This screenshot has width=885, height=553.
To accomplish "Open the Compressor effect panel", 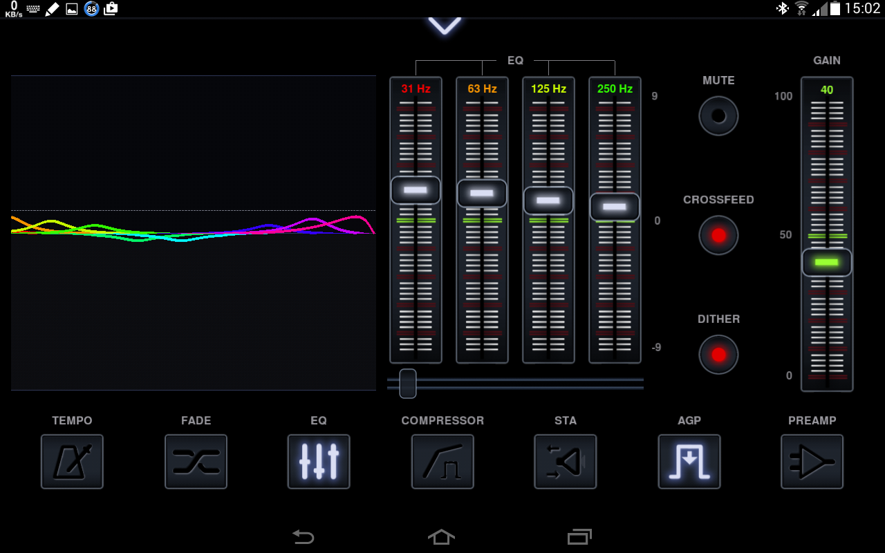I will pos(442,461).
